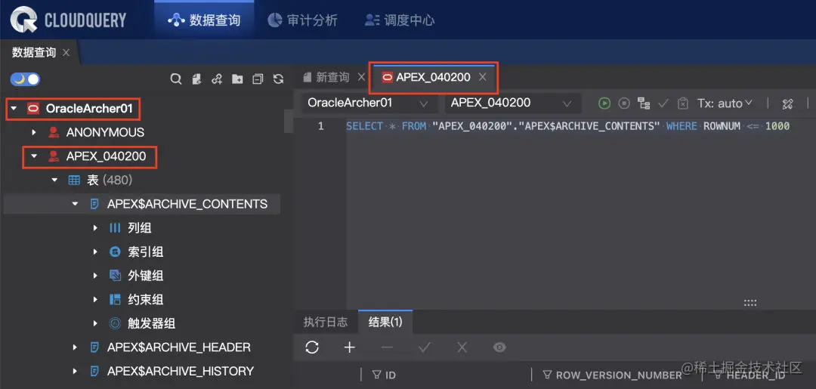Image resolution: width=816 pixels, height=389 pixels.
Task: Select the ANONYMOUS schema label
Action: (x=105, y=133)
